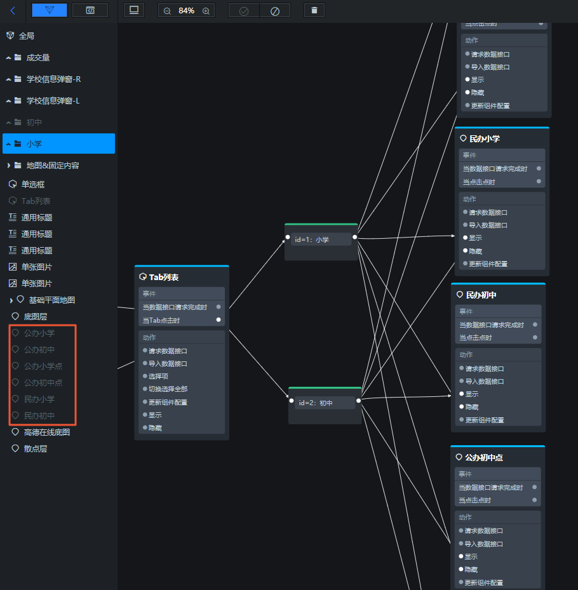Select 民办小学 in the sidebar list
Image resolution: width=578 pixels, height=590 pixels.
coord(39,399)
